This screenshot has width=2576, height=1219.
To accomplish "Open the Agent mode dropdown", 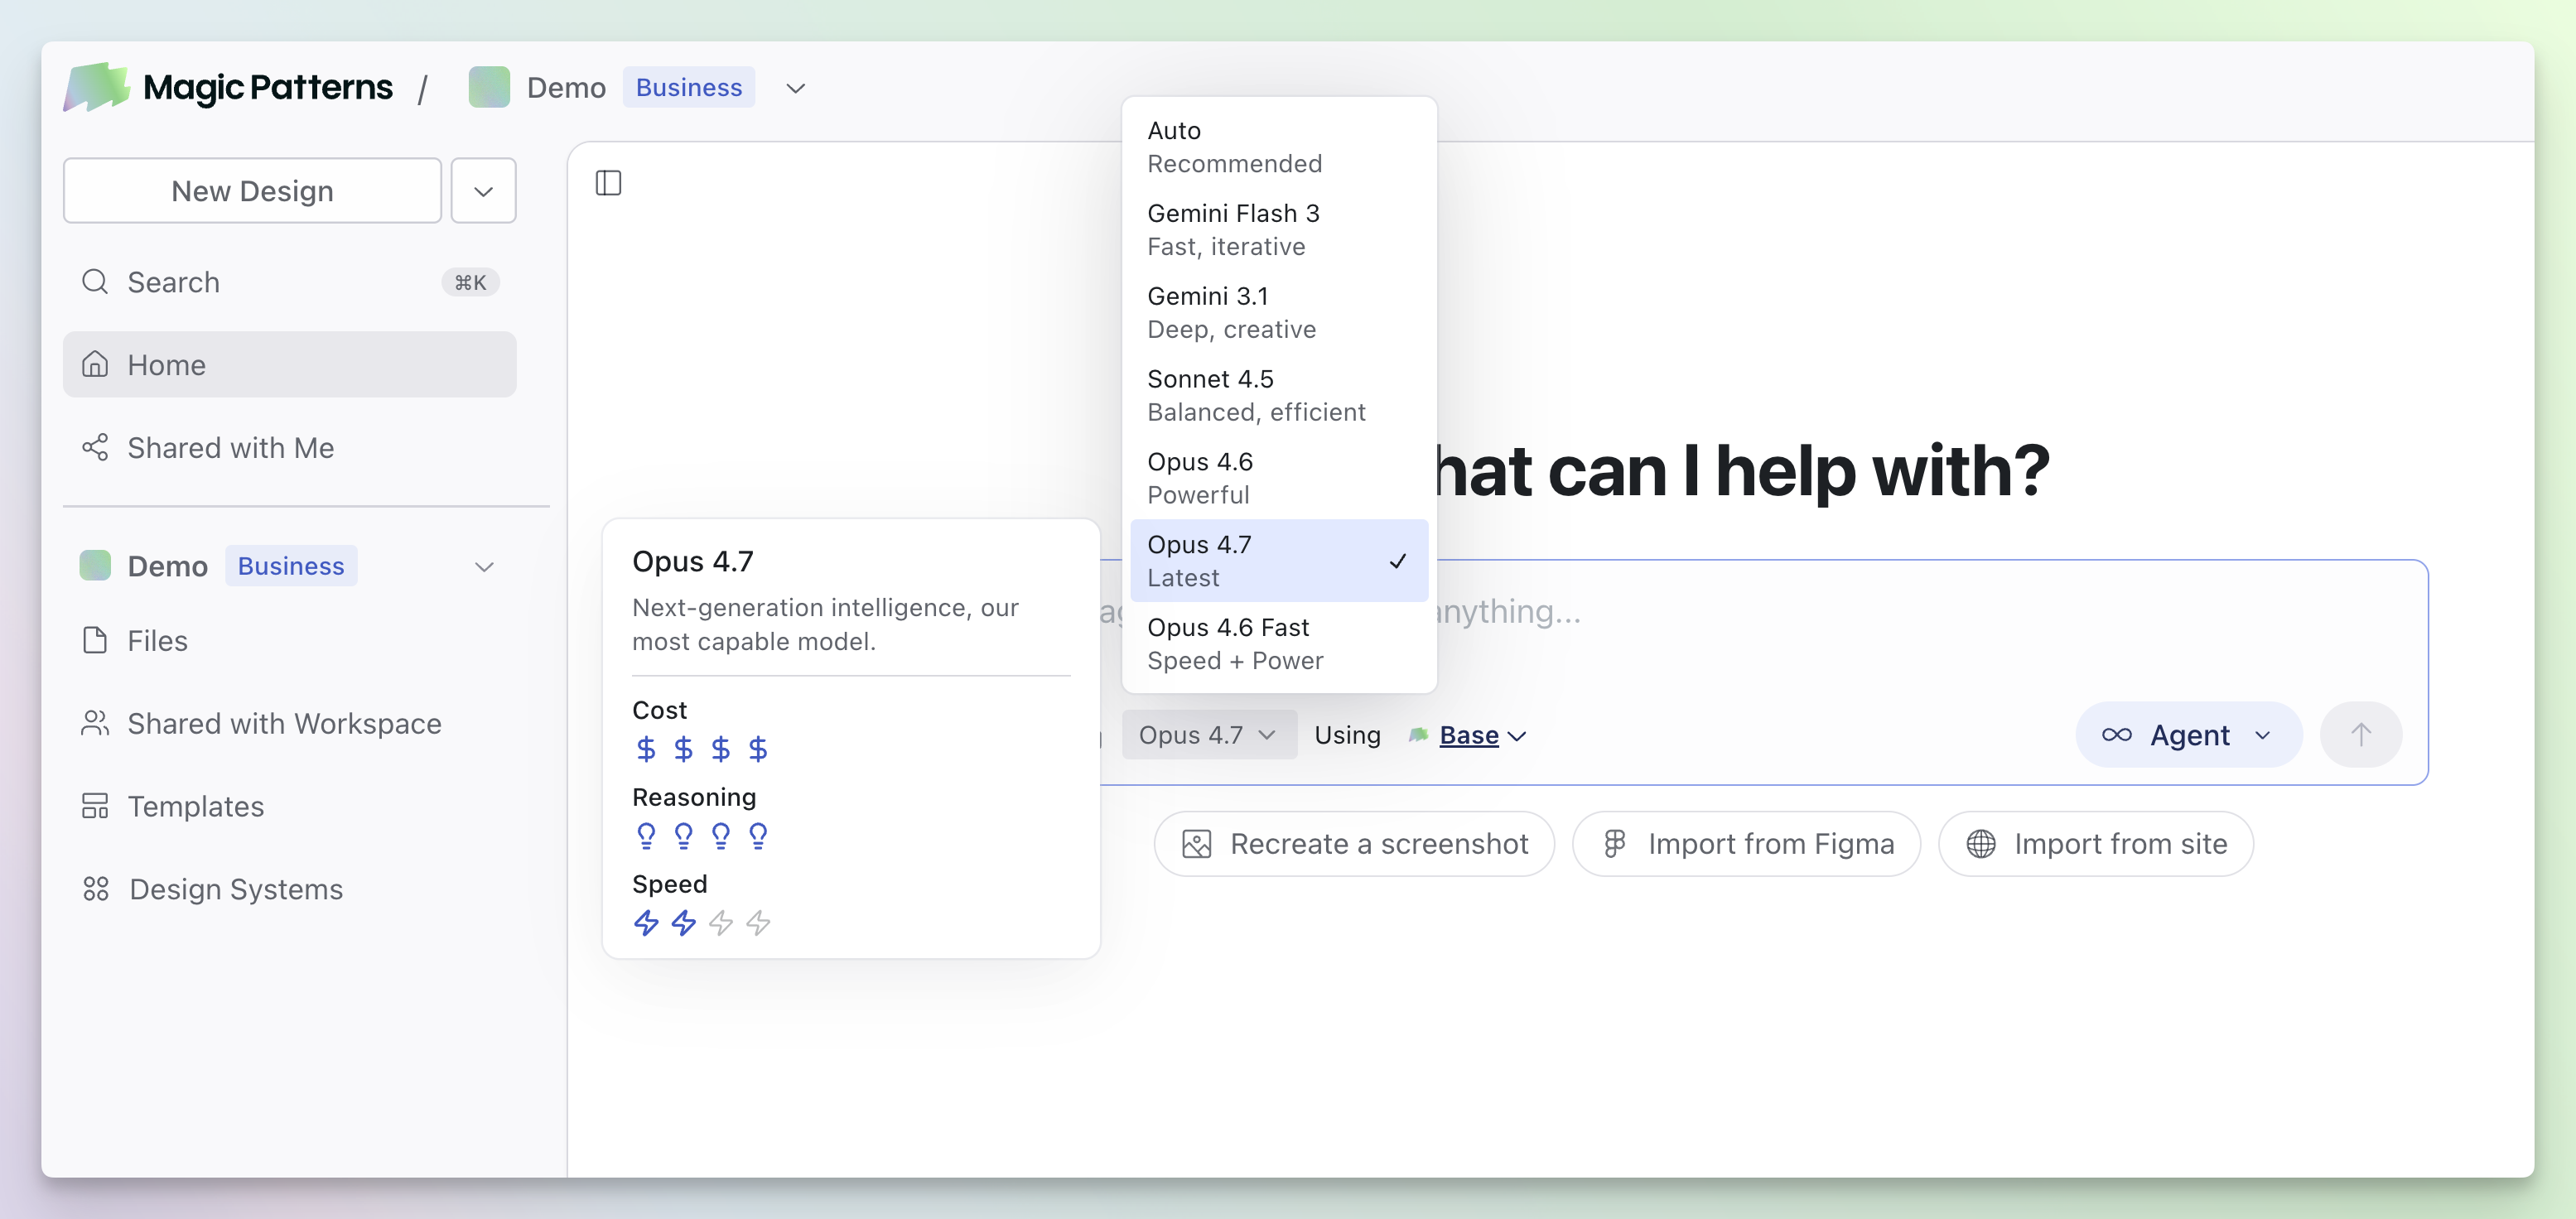I will [x=2188, y=735].
